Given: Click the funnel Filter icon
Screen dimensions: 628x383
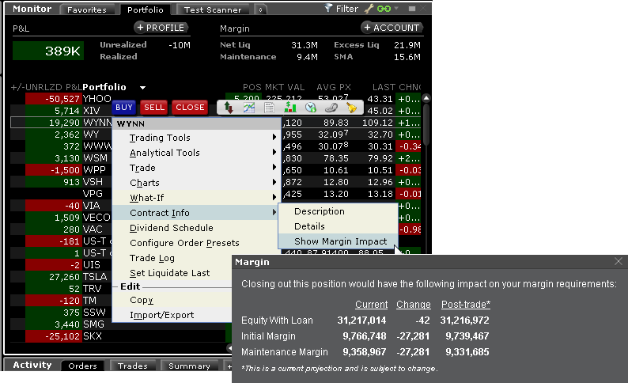Looking at the screenshot, I should point(328,8).
